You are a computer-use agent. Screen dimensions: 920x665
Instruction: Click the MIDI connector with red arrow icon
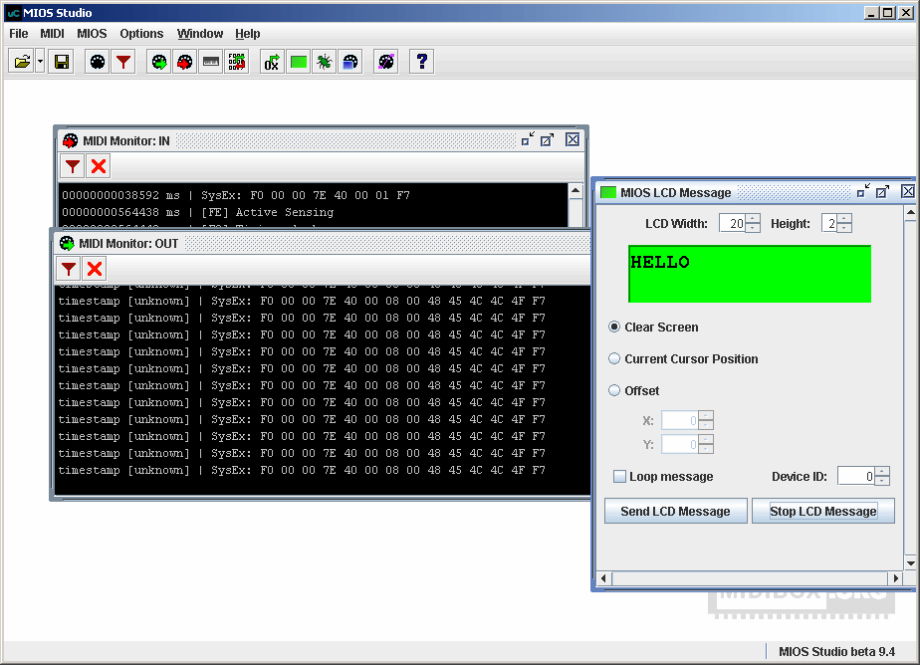185,62
